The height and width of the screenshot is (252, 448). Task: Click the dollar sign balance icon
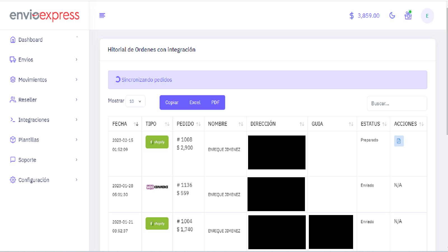click(352, 16)
